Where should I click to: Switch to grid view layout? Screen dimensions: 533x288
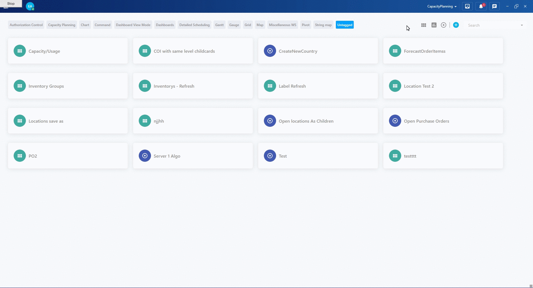tap(423, 25)
